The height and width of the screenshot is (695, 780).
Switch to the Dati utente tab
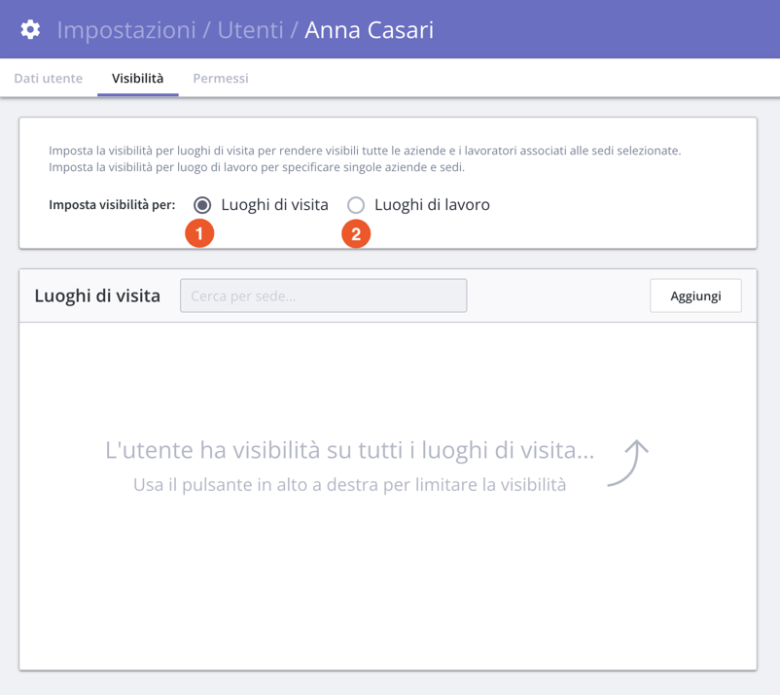49,78
